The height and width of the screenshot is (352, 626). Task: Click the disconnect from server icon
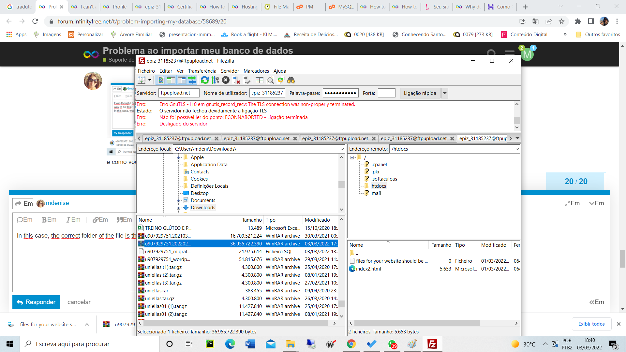point(236,80)
